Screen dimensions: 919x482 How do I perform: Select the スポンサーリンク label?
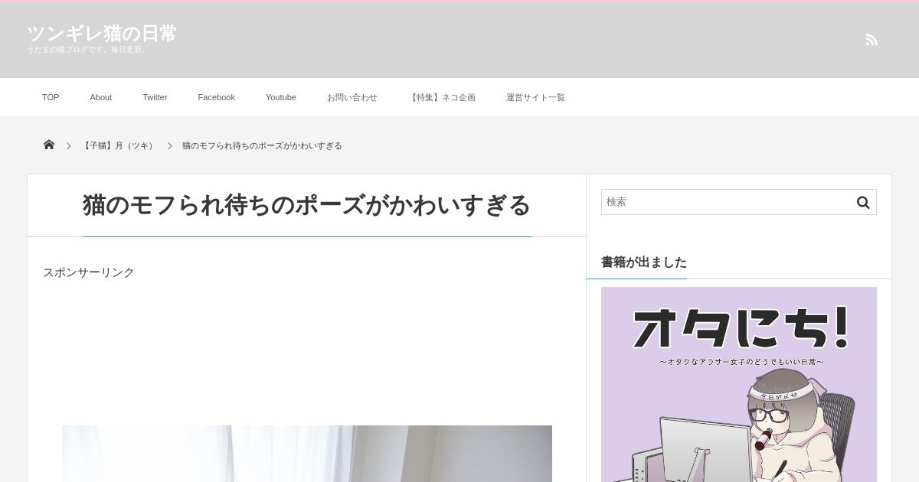point(89,272)
